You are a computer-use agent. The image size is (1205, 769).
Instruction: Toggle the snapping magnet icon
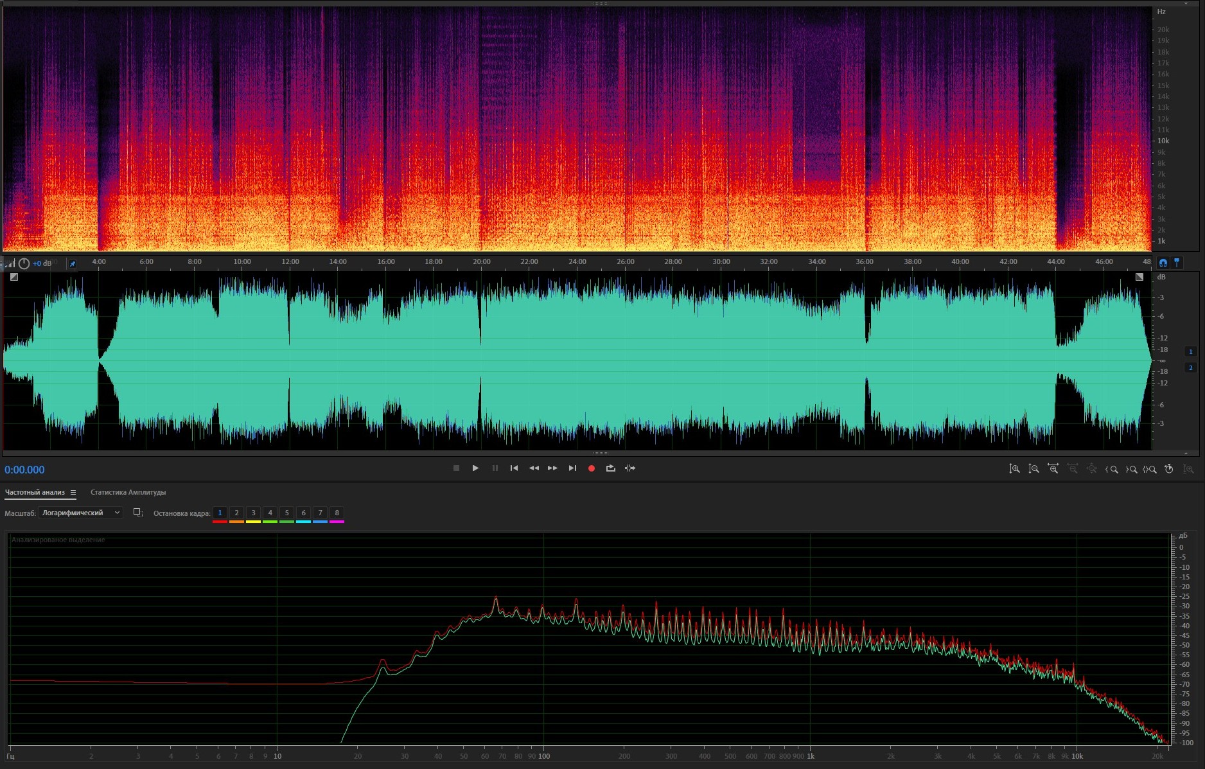(1163, 263)
